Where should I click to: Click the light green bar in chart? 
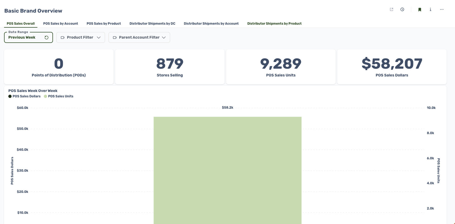[228, 169]
